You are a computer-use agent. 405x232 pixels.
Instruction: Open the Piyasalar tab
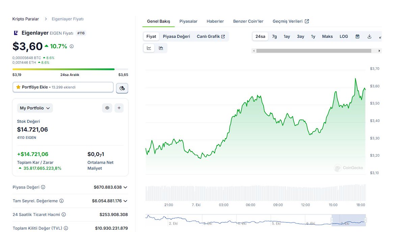[188, 21]
